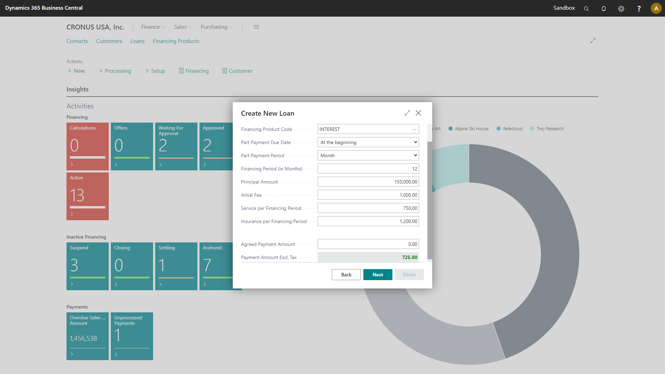Click the Back button
Image resolution: width=665 pixels, height=374 pixels.
point(346,275)
